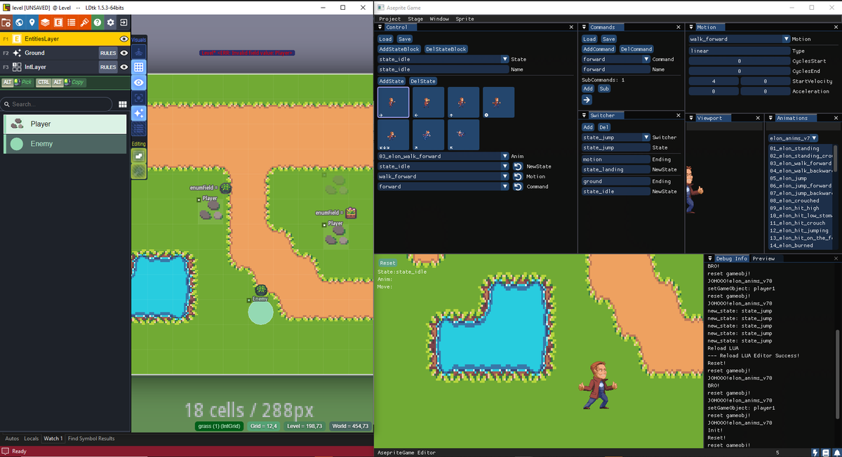Switch to the Preview tab
Screen dimensions: 842x457
(x=763, y=258)
